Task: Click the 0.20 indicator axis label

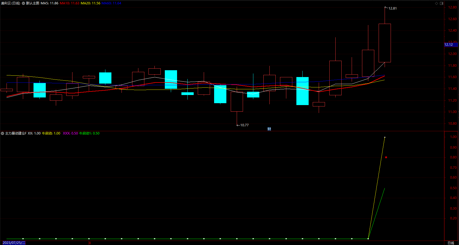Action: coord(453,218)
